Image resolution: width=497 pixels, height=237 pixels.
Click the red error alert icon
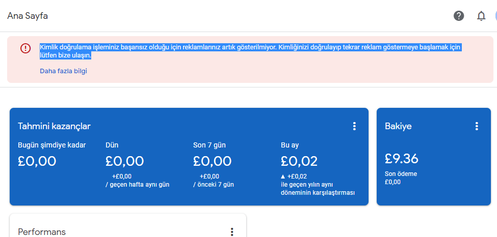pyautogui.click(x=25, y=48)
